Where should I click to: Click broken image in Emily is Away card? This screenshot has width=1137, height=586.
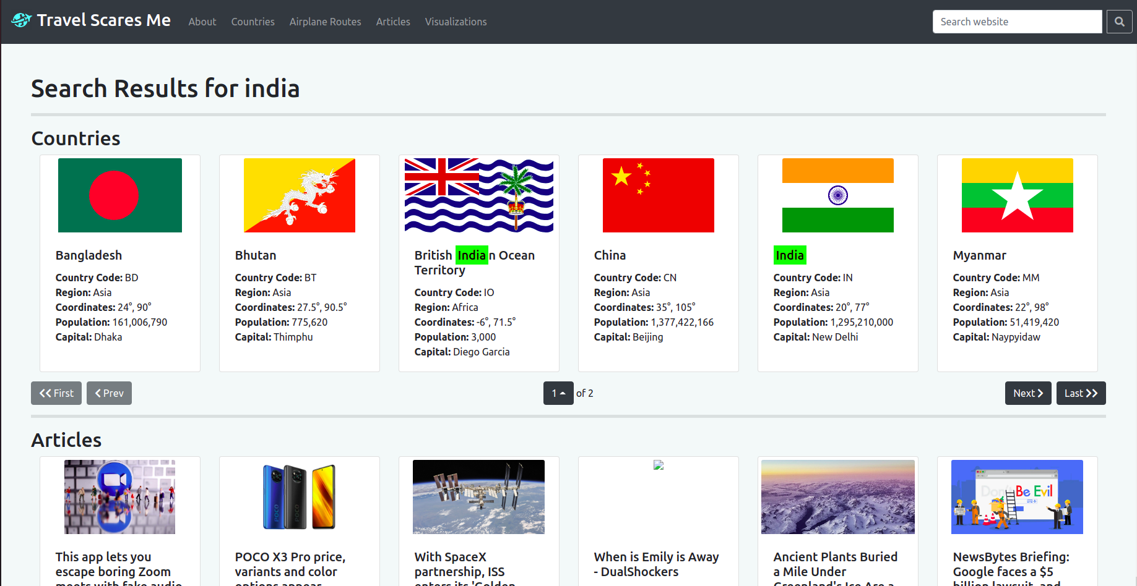[659, 465]
